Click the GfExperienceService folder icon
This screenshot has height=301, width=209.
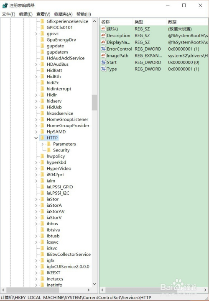click(43, 21)
